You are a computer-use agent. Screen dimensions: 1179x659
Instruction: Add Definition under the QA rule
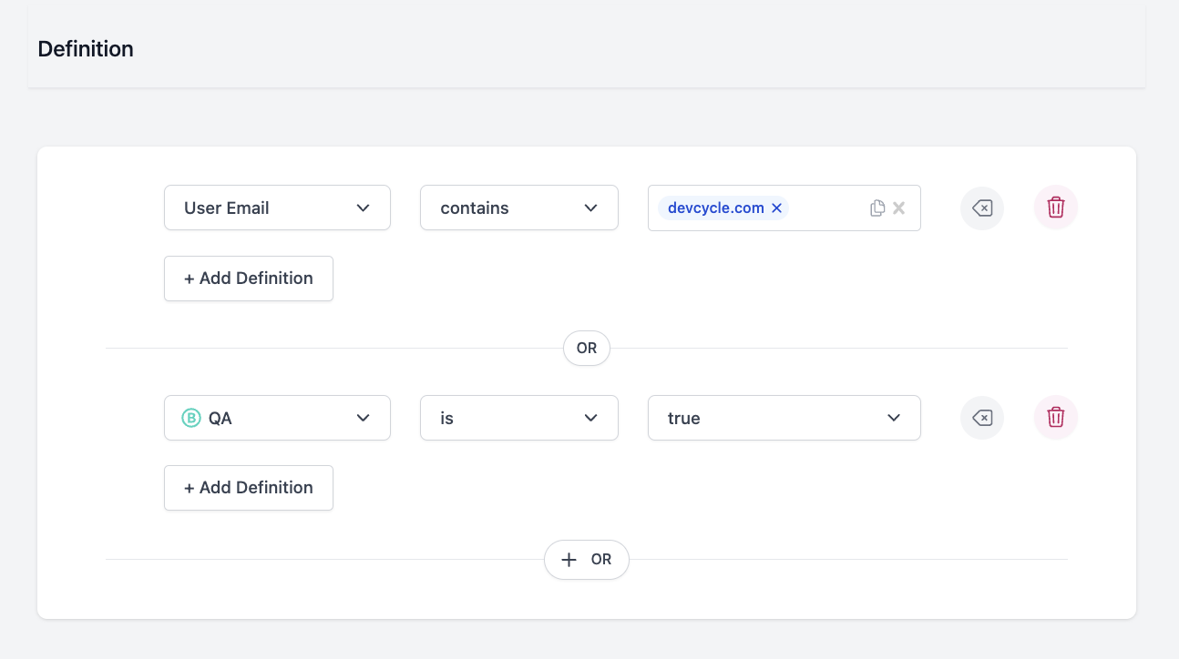click(x=249, y=488)
